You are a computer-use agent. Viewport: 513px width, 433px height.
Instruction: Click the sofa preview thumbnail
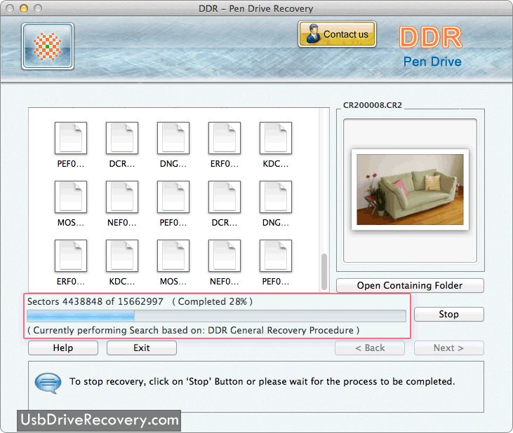(x=410, y=190)
